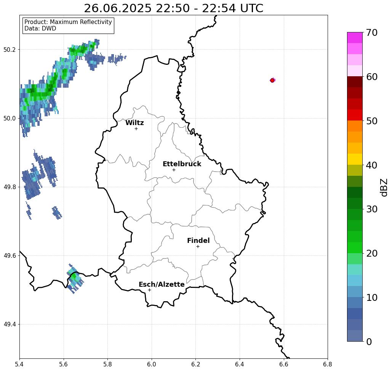The image size is (392, 371).
Task: Click the cross marker below Findel
Action: [x=198, y=247]
